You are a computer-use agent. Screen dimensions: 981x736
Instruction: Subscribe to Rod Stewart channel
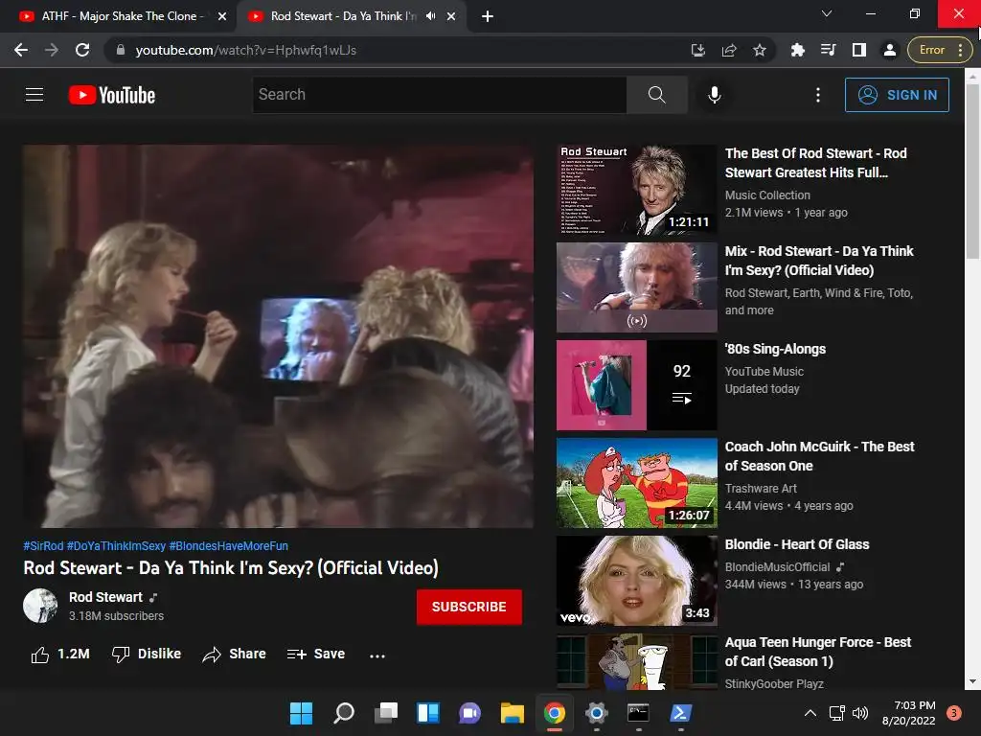click(469, 607)
